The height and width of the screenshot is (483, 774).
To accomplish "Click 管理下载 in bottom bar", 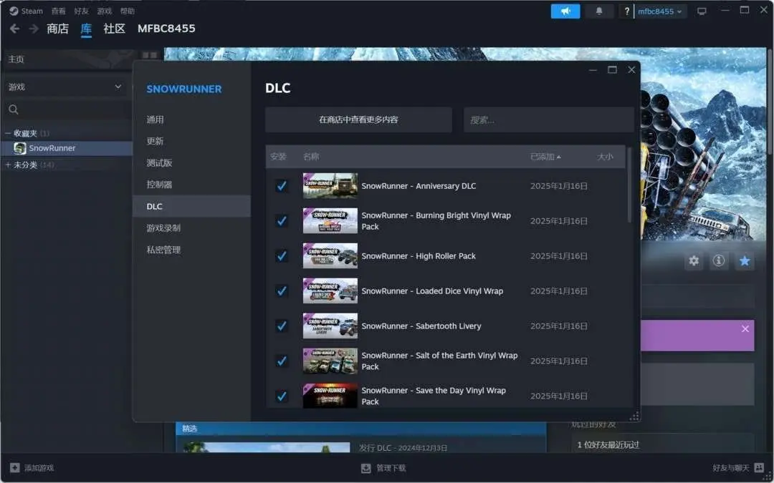I will (x=391, y=468).
